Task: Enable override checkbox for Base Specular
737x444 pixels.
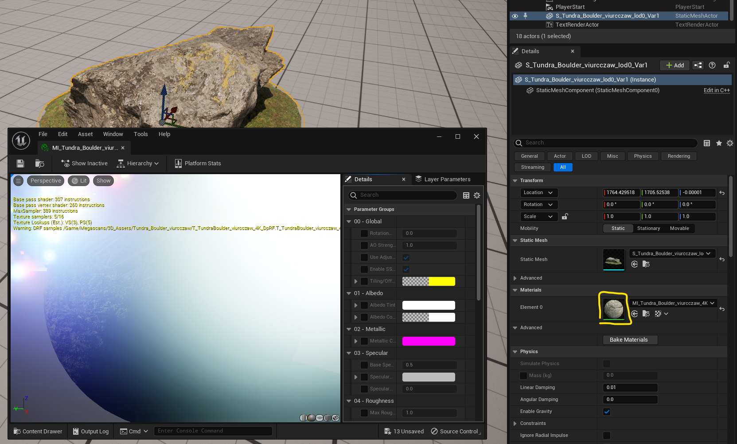Action: click(364, 365)
